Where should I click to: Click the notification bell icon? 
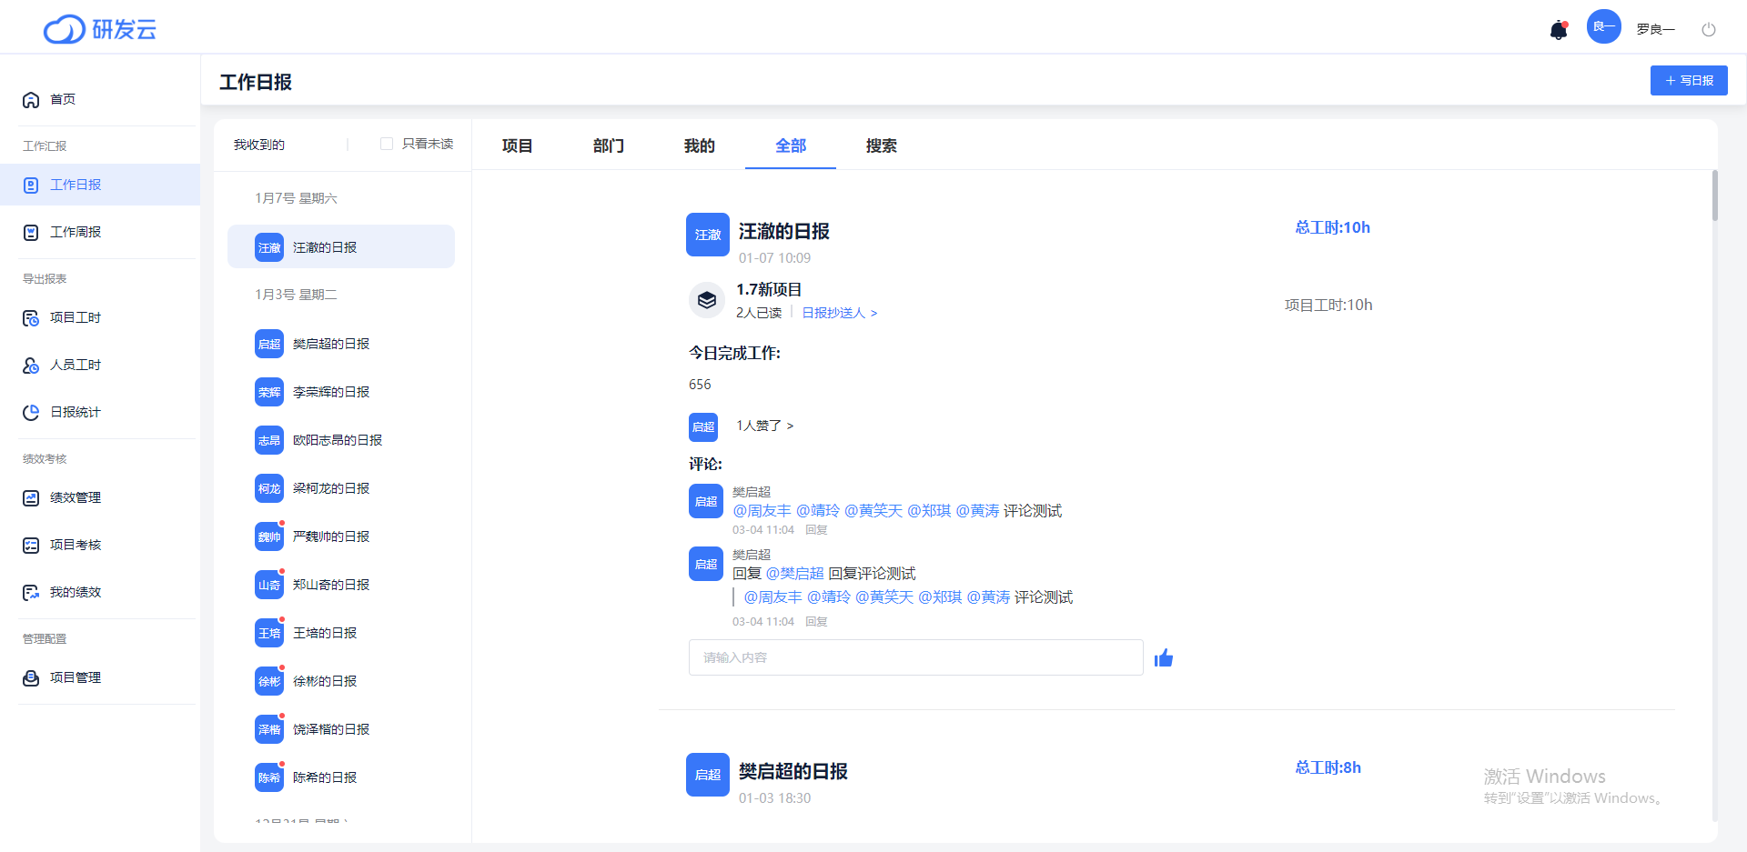click(x=1558, y=30)
